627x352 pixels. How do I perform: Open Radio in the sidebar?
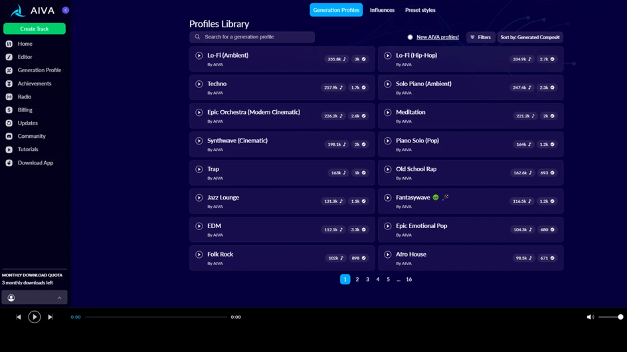point(19,97)
